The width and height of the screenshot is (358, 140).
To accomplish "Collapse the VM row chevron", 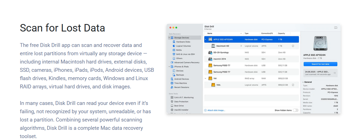I will [x=206, y=78].
